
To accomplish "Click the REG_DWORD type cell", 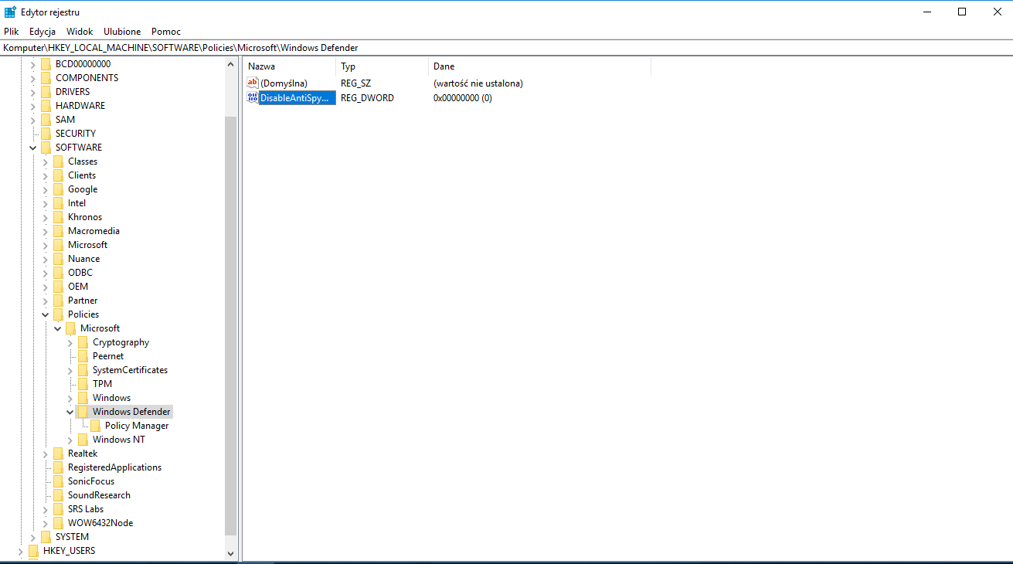I will (367, 98).
